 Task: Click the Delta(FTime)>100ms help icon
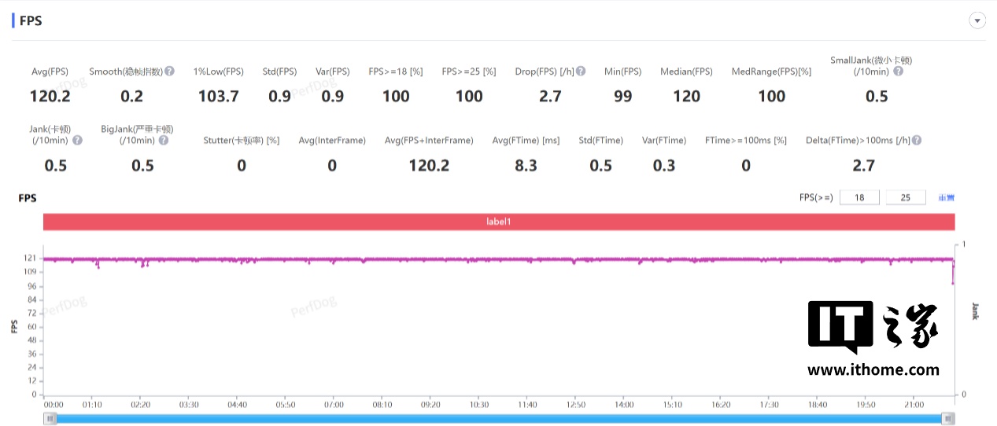click(916, 141)
